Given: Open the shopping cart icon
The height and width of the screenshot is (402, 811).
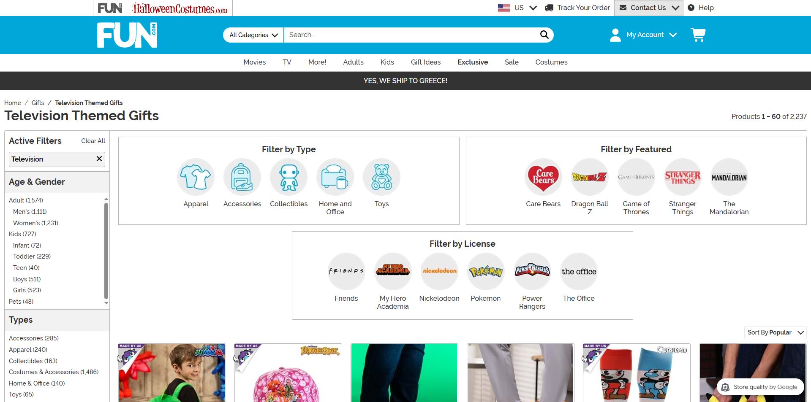Looking at the screenshot, I should (698, 35).
